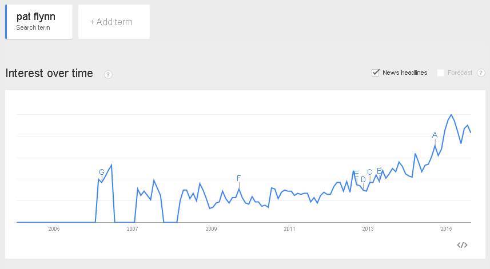Select the pat flynn search term card

click(39, 22)
